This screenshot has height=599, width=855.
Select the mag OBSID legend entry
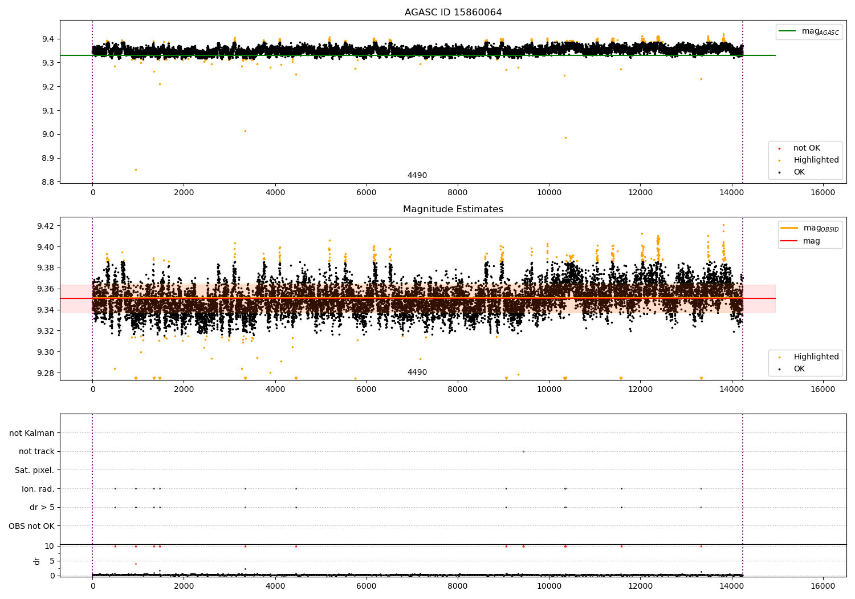pos(810,228)
